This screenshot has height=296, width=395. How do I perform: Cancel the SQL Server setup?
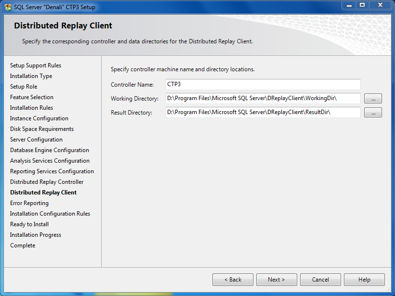(x=320, y=280)
